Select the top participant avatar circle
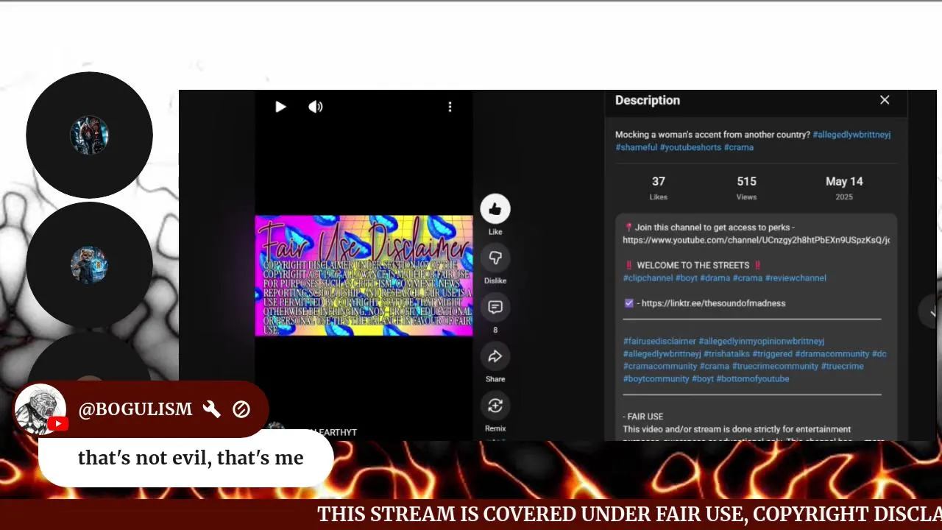The image size is (942, 530). point(89,135)
